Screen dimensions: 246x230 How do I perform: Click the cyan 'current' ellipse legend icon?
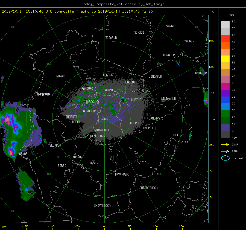click(x=225, y=158)
